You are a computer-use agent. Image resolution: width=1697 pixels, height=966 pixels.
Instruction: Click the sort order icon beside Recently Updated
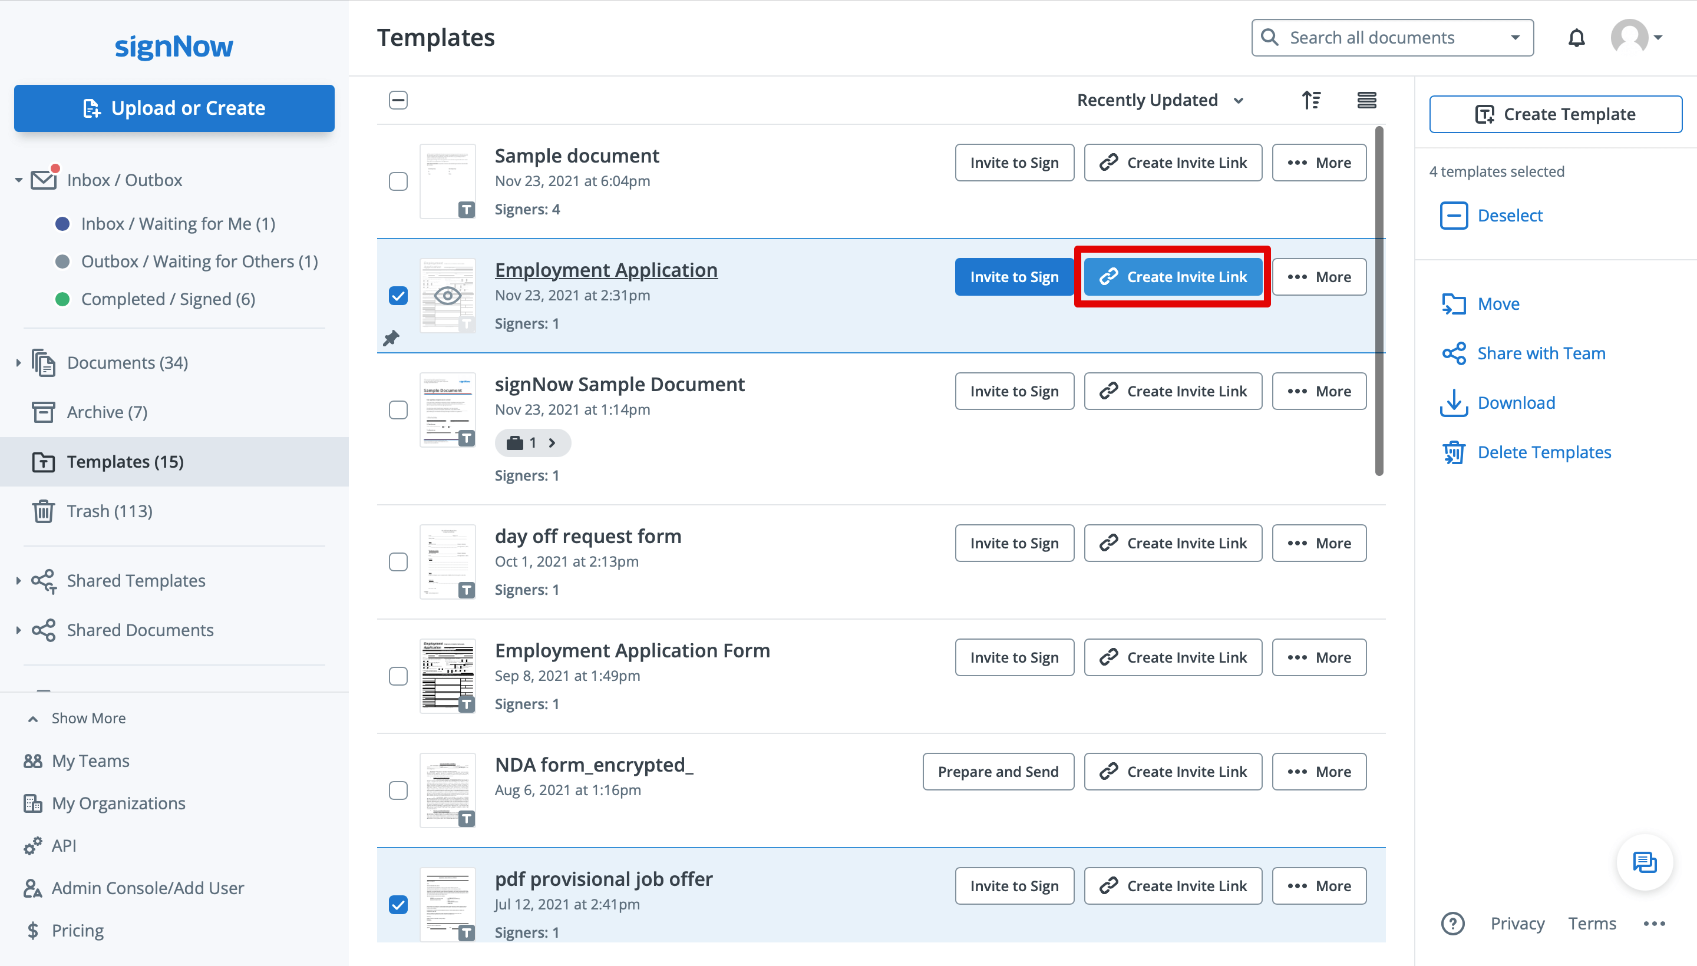(1312, 100)
